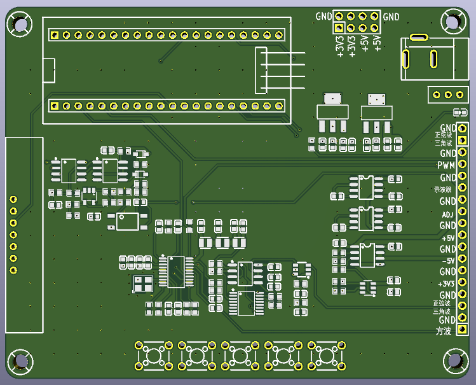Select the header pin next to ADJ

click(x=462, y=211)
